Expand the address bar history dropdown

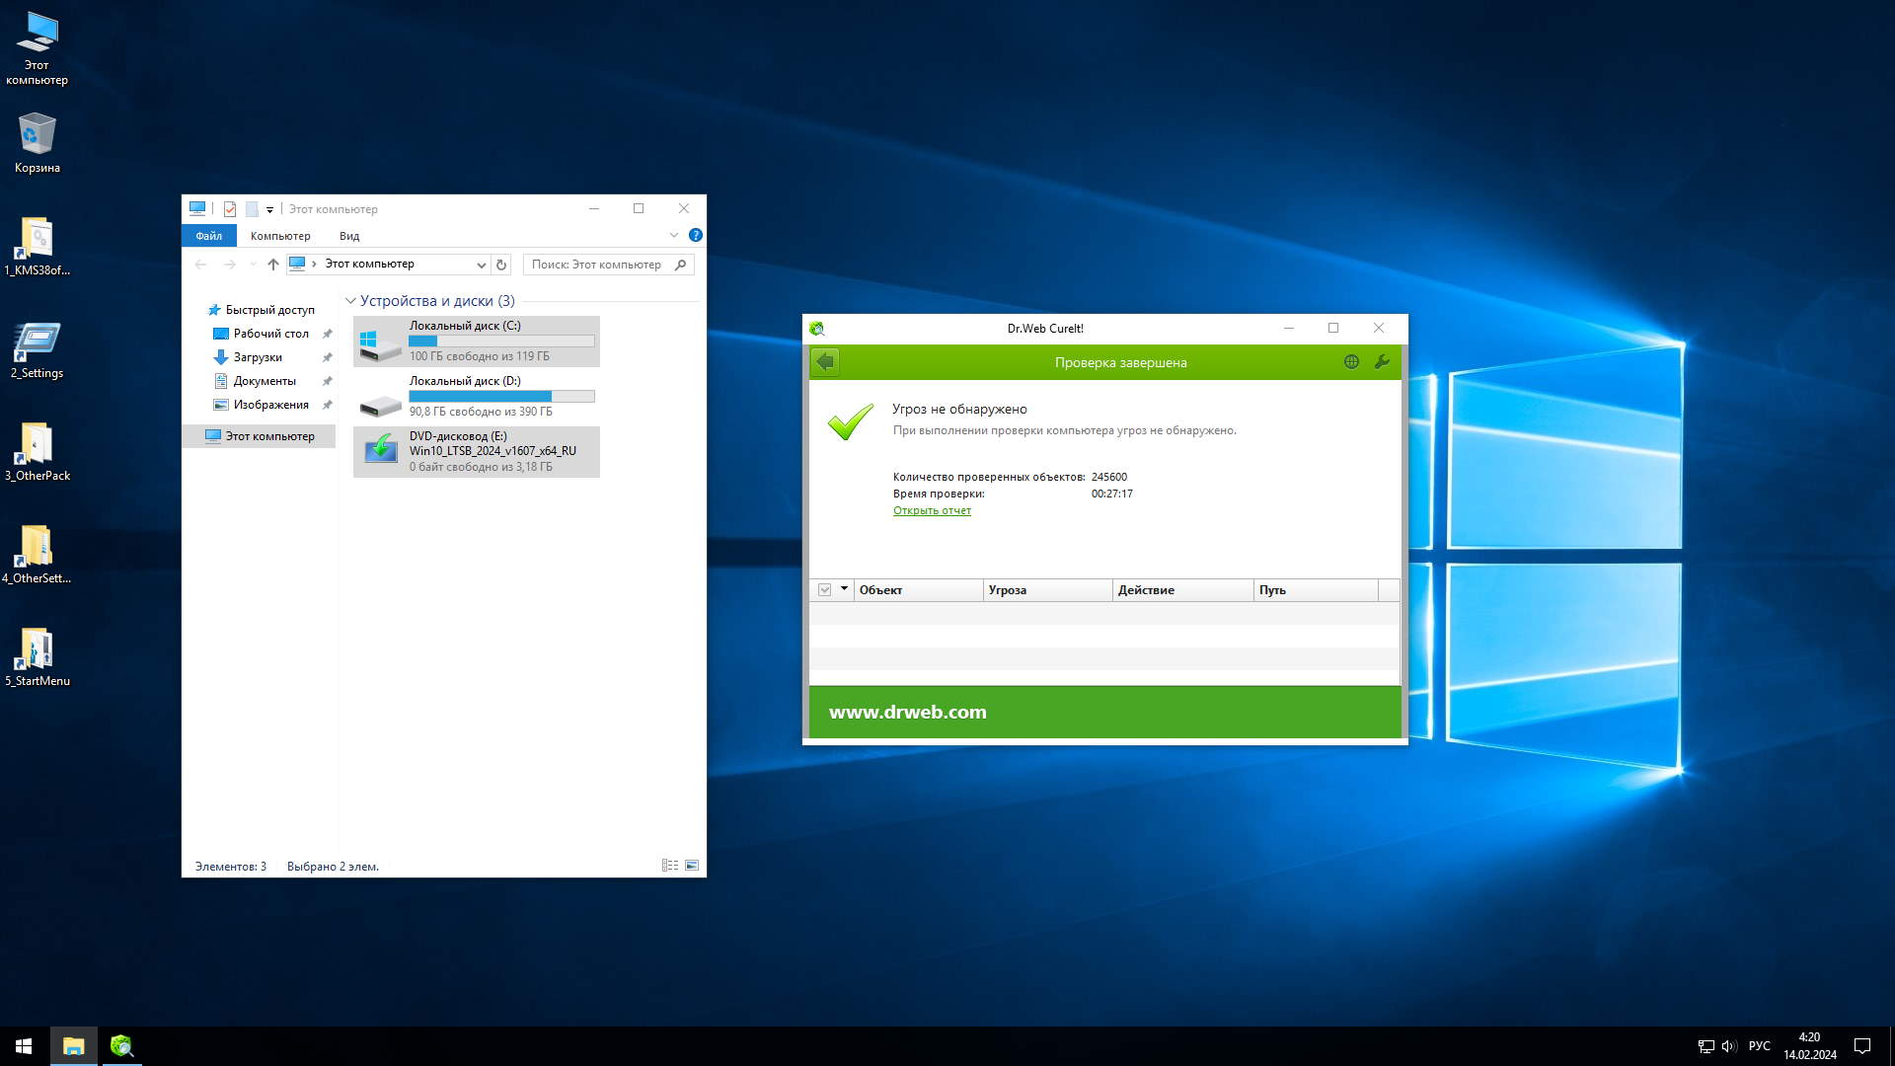pyautogui.click(x=481, y=265)
